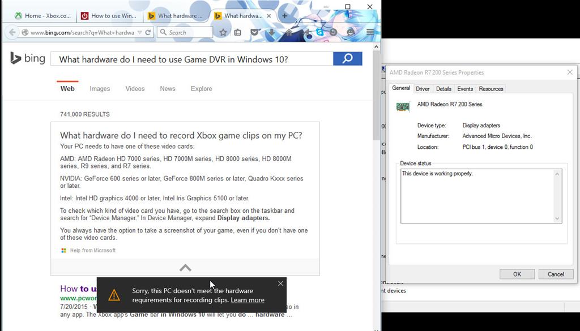Click Device status box scroll down arrow
Screen dimensions: 580x331
(557, 219)
